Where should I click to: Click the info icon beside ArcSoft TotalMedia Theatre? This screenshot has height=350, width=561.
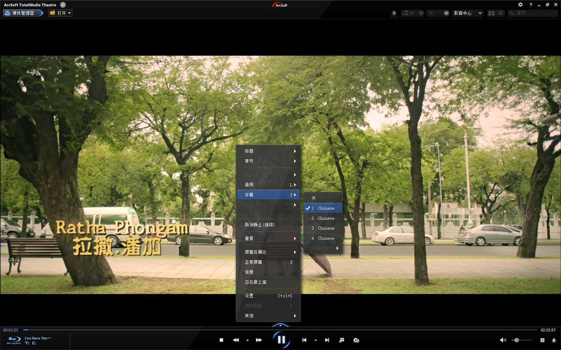(63, 5)
